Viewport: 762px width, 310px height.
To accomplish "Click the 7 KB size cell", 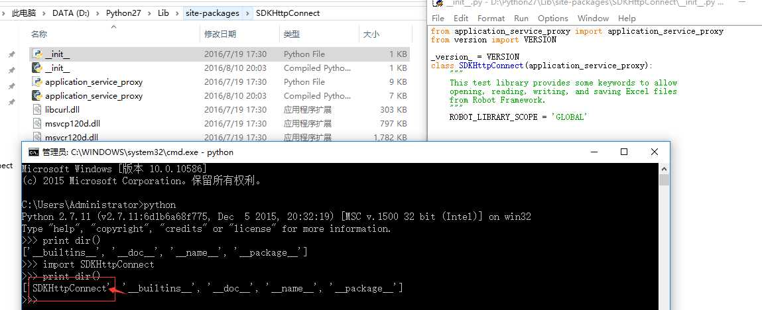I will point(398,95).
